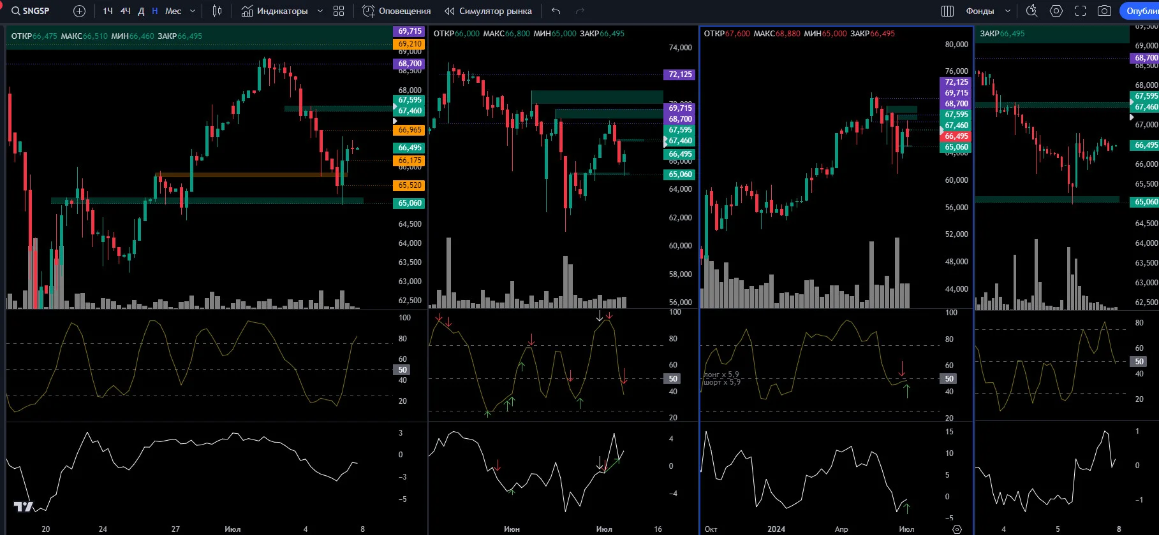Click the green 65,060 label on second chart
Image resolution: width=1159 pixels, height=535 pixels.
(x=681, y=175)
